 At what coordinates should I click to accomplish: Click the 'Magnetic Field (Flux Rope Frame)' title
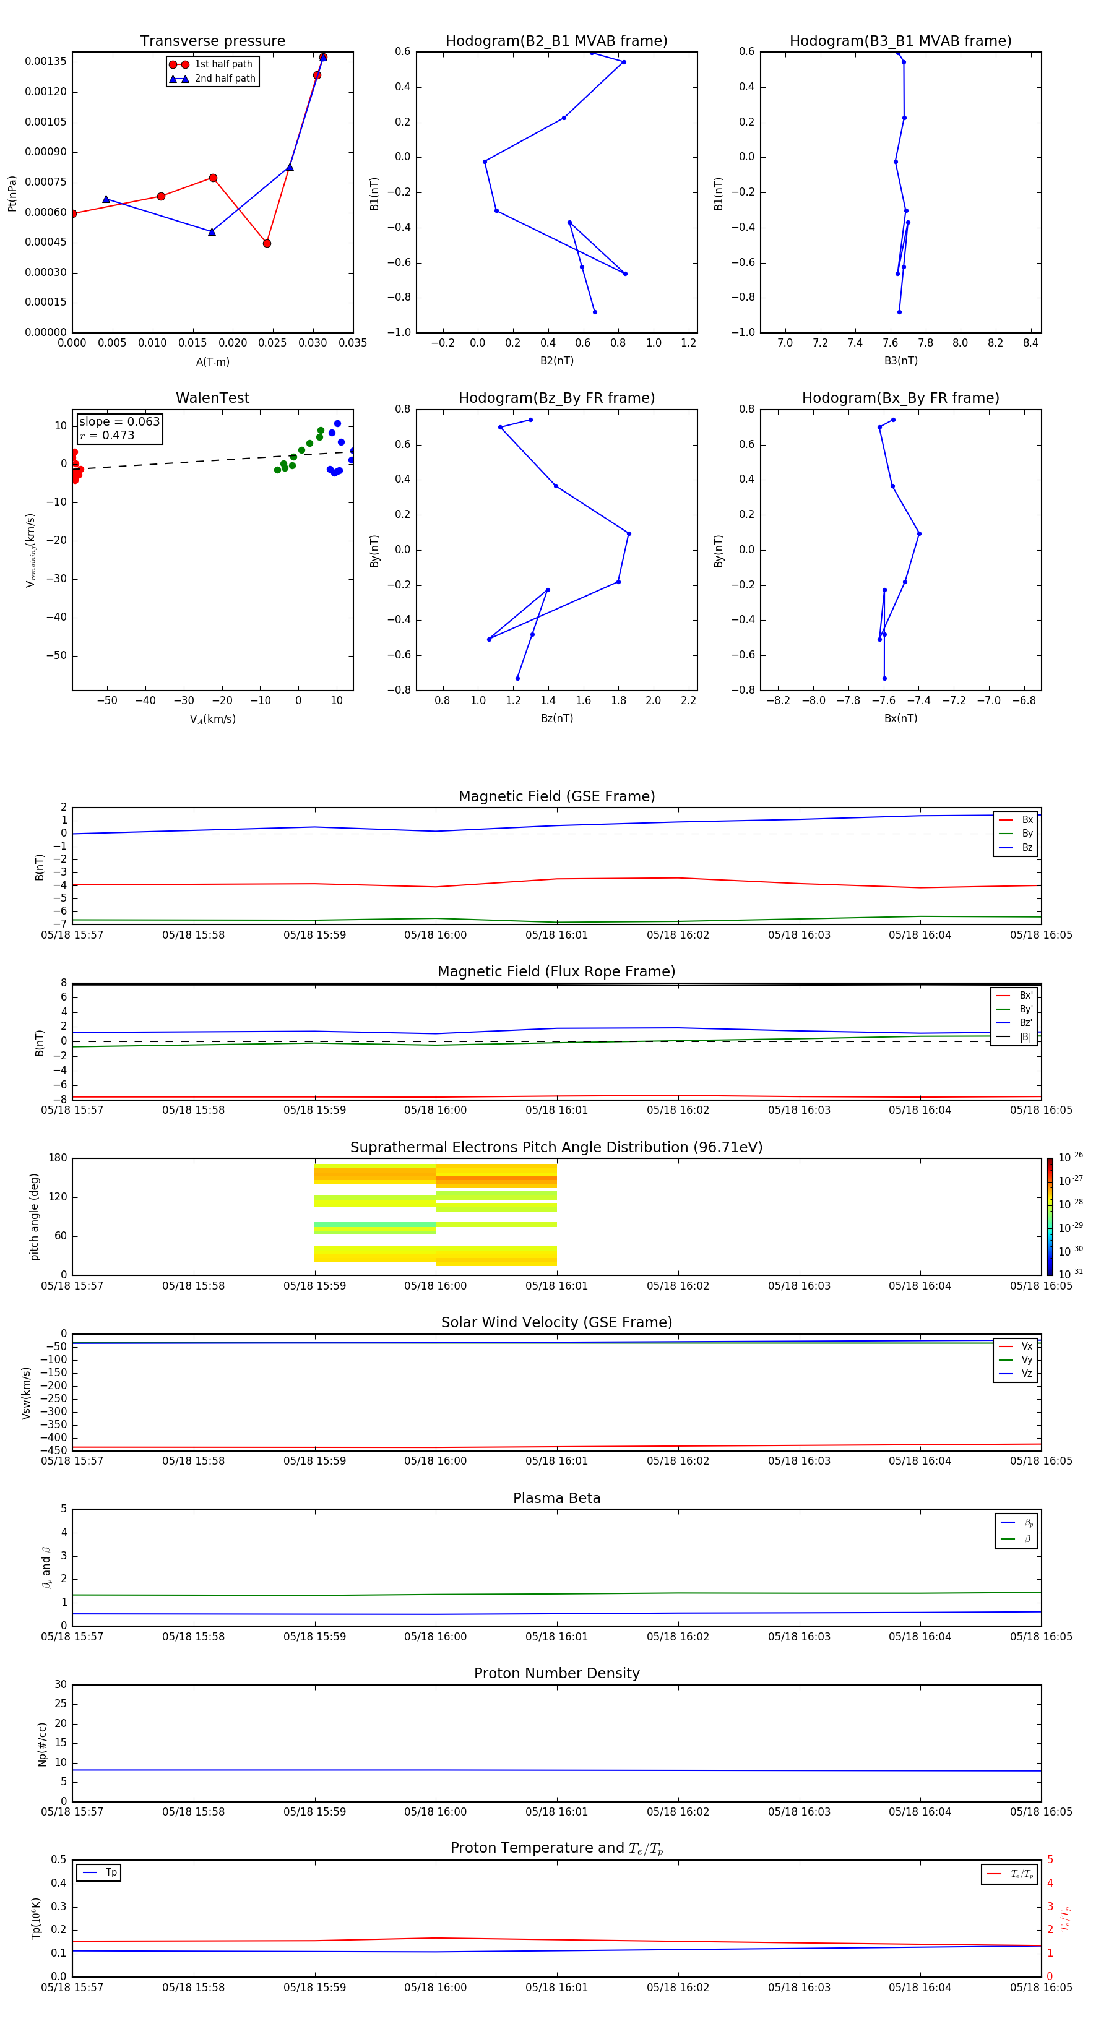556,972
